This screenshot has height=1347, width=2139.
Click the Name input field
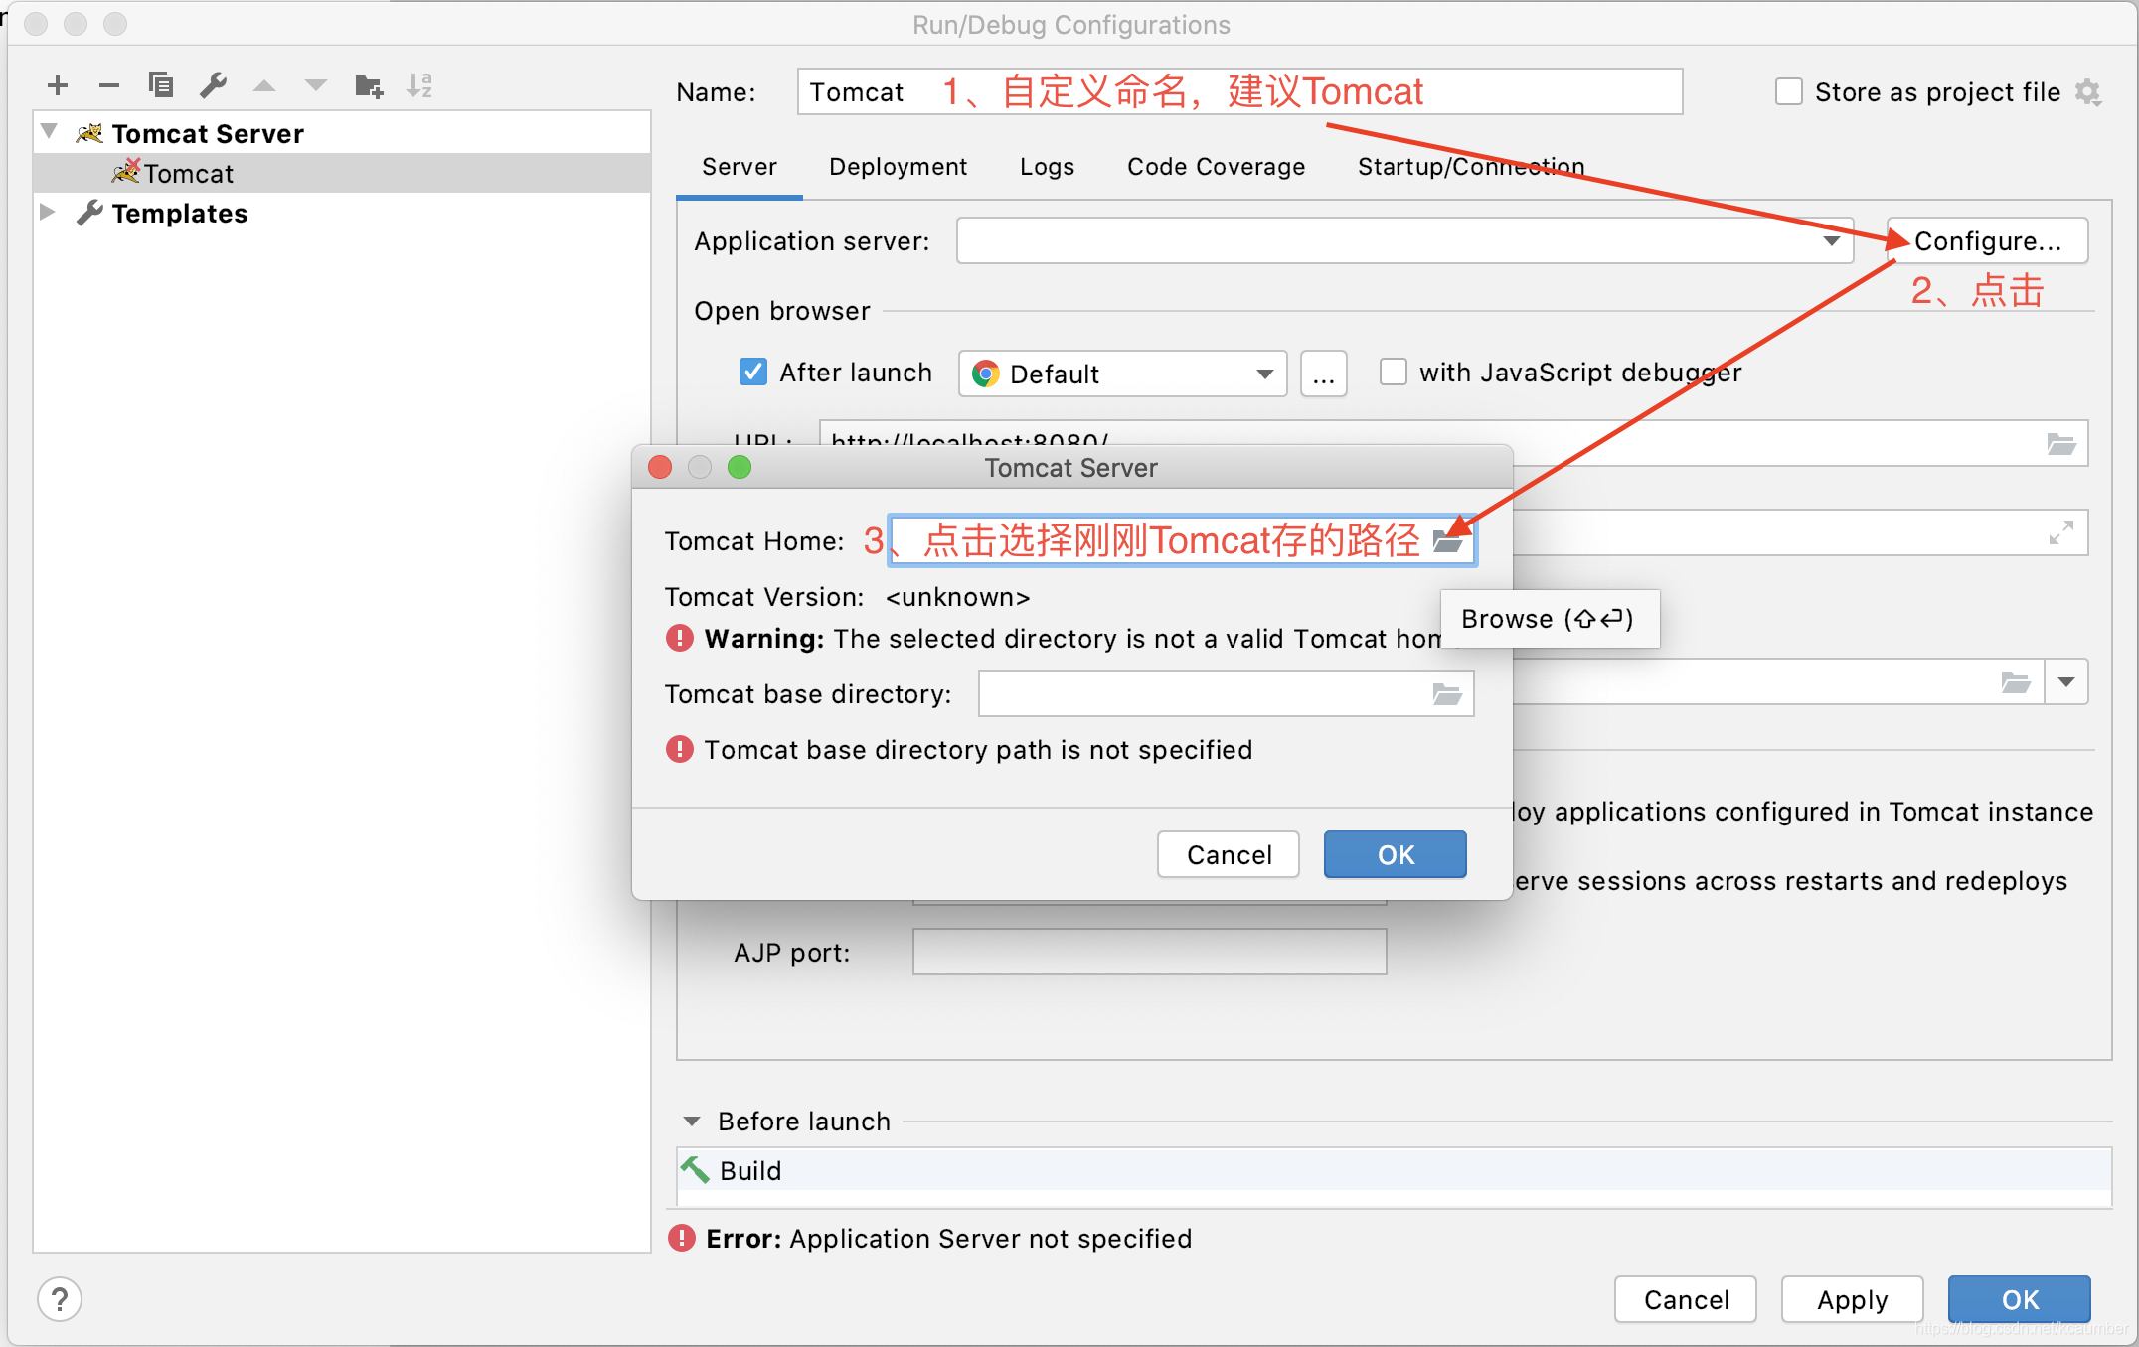tap(1239, 91)
